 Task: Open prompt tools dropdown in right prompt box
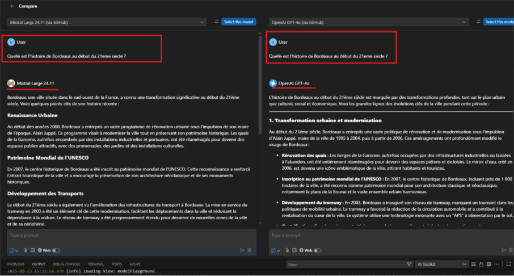pyautogui.click(x=276, y=250)
